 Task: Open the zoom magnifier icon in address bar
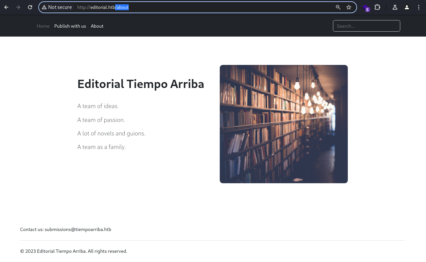pos(338,7)
